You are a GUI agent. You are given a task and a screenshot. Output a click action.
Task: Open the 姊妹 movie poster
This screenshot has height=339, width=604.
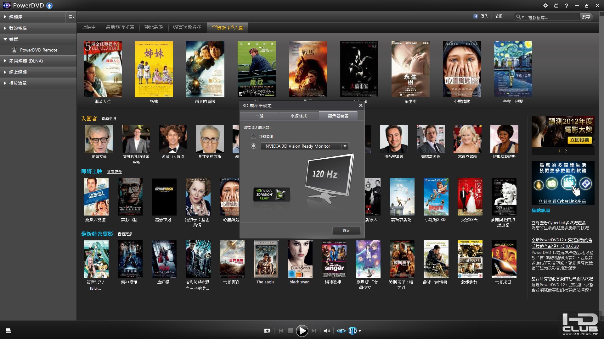pos(154,69)
